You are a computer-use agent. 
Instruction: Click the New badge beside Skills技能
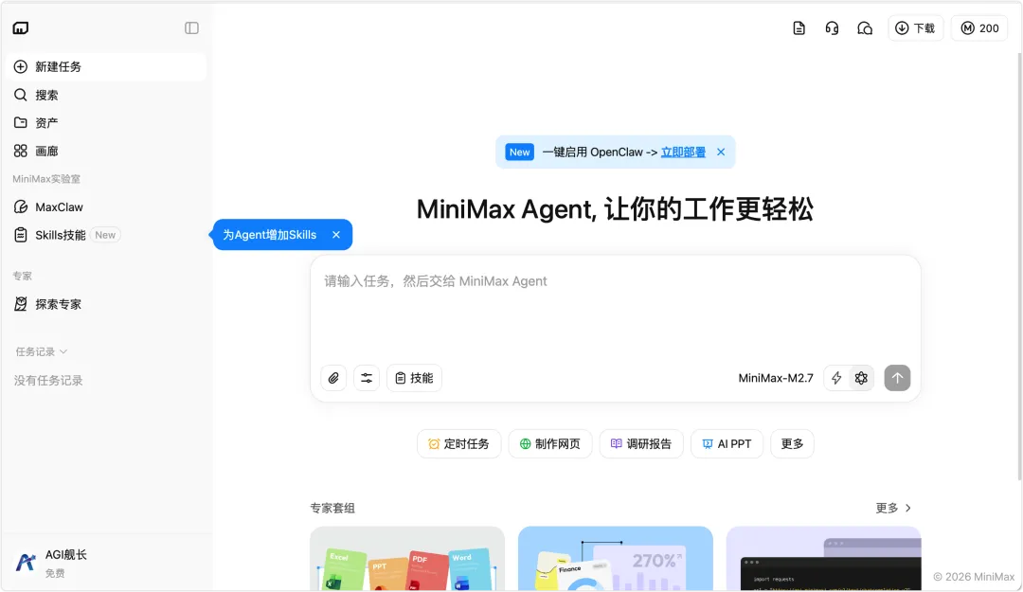point(105,235)
